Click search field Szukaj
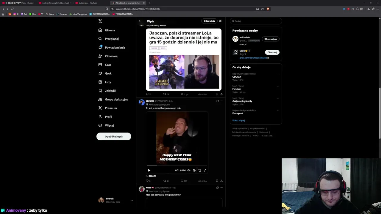The image size is (381, 214). (x=256, y=21)
